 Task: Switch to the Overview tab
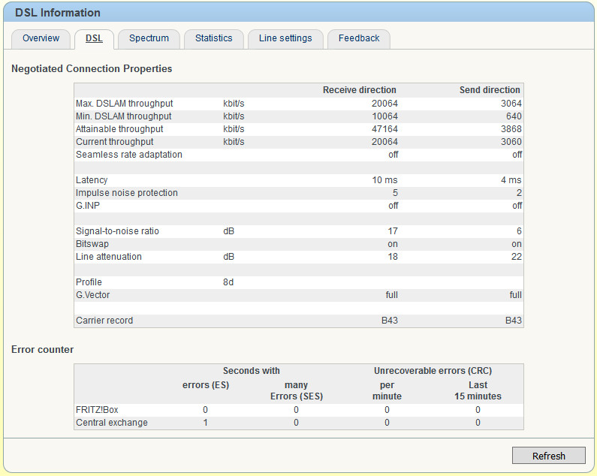point(41,38)
